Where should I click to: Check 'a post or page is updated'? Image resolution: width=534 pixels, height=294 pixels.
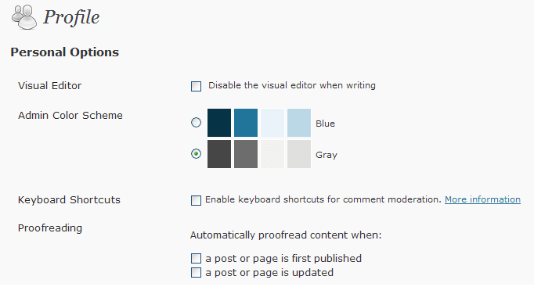point(197,273)
